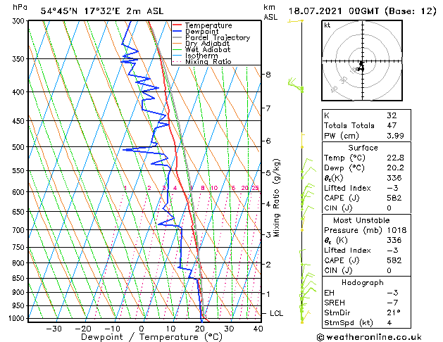The width and height of the screenshot is (443, 342).
Task: Click 'CIN (J)' label in Most Unstable section
Action: (338, 271)
